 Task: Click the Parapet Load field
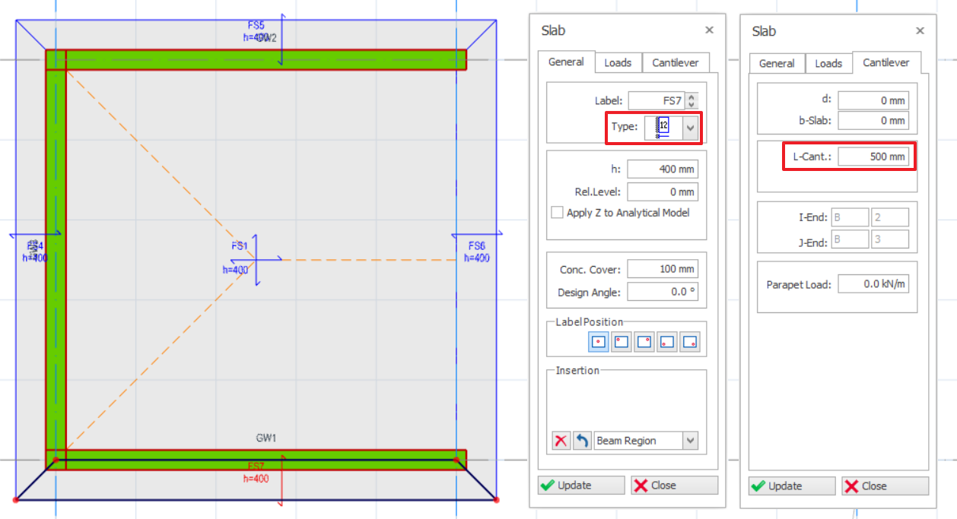pyautogui.click(x=873, y=283)
